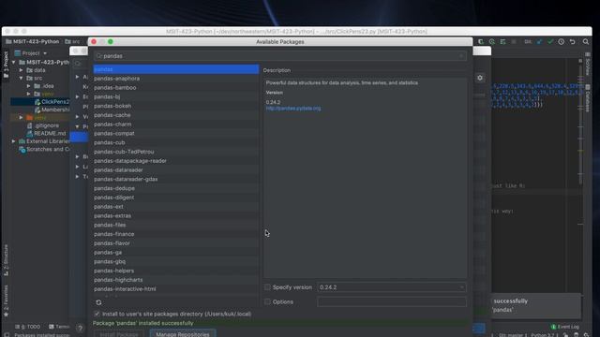Click the blue update project arrow icon

pos(539,41)
